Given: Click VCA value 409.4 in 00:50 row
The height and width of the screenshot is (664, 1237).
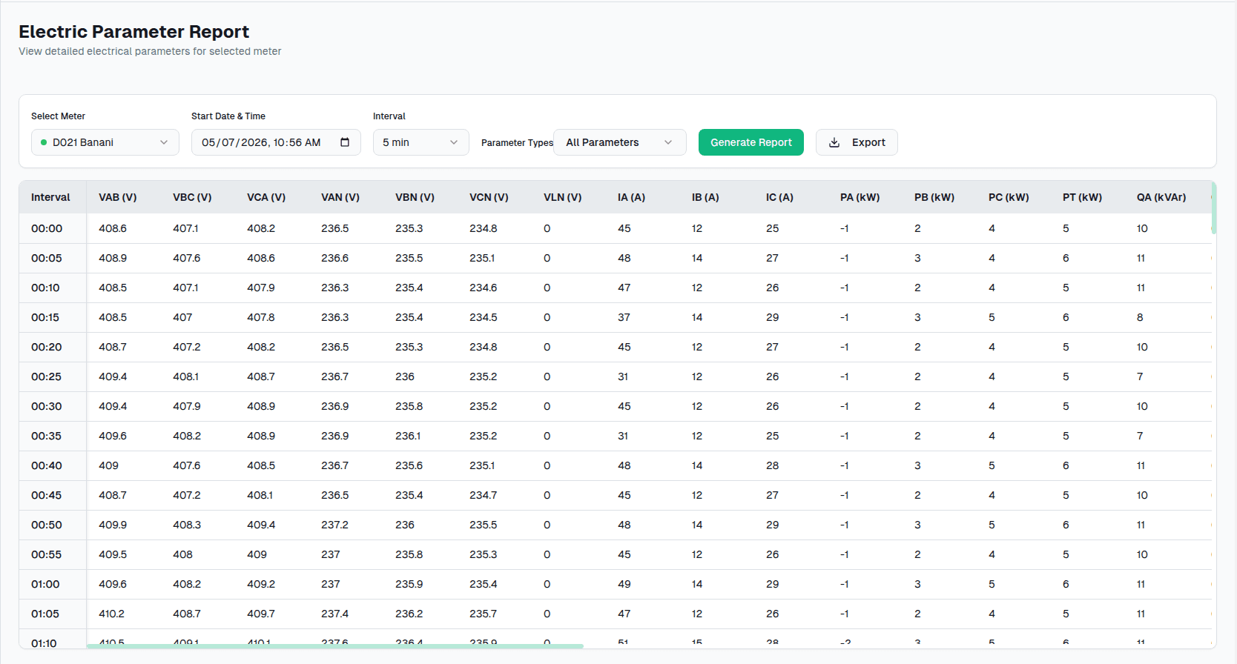Looking at the screenshot, I should [x=261, y=525].
